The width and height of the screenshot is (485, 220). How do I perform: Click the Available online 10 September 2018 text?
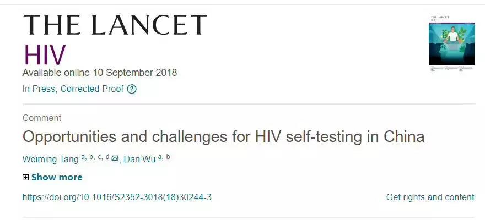tap(100, 73)
